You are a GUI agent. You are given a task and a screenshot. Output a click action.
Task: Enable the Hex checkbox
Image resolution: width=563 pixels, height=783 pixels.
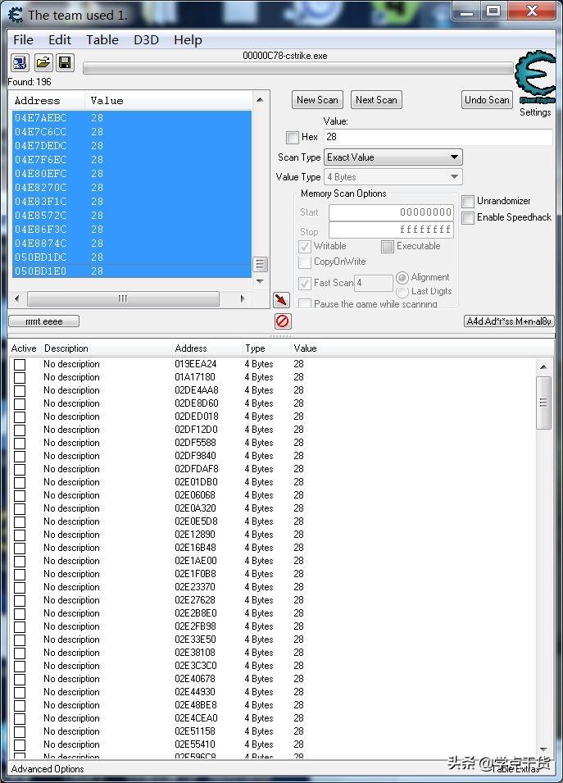[293, 138]
